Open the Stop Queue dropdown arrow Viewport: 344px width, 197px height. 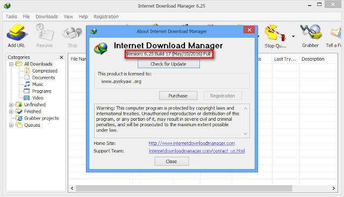(293, 37)
